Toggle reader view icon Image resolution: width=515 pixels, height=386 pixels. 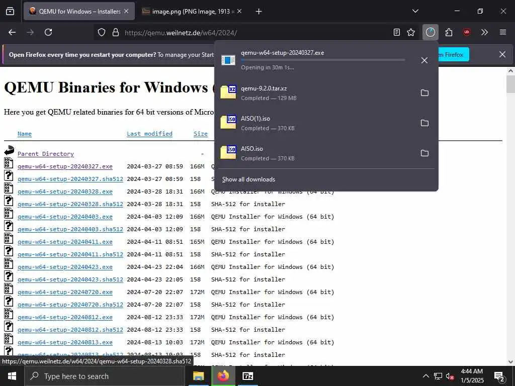tap(397, 32)
